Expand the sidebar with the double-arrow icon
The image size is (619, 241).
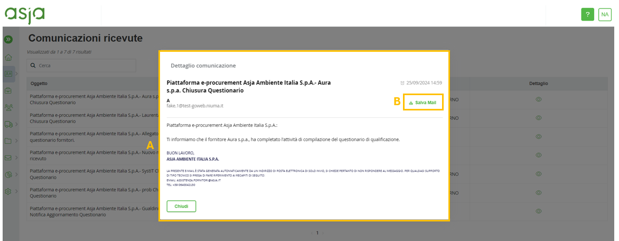point(8,40)
